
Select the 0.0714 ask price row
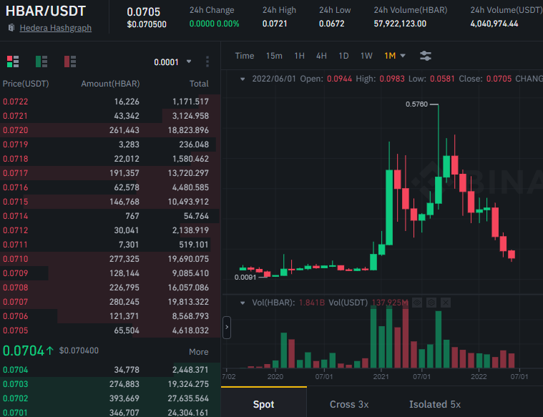[110, 216]
